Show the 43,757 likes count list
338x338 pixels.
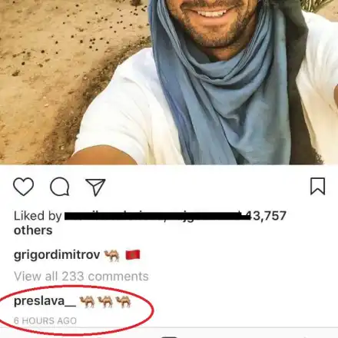coord(268,216)
